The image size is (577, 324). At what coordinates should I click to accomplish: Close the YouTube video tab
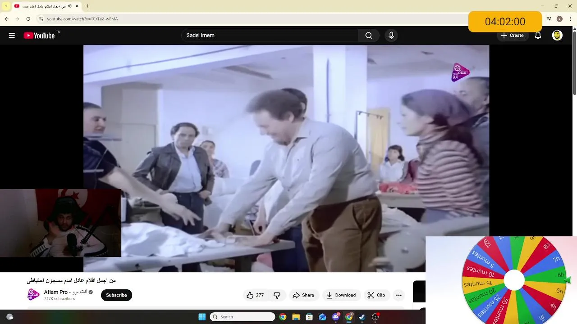(x=77, y=6)
